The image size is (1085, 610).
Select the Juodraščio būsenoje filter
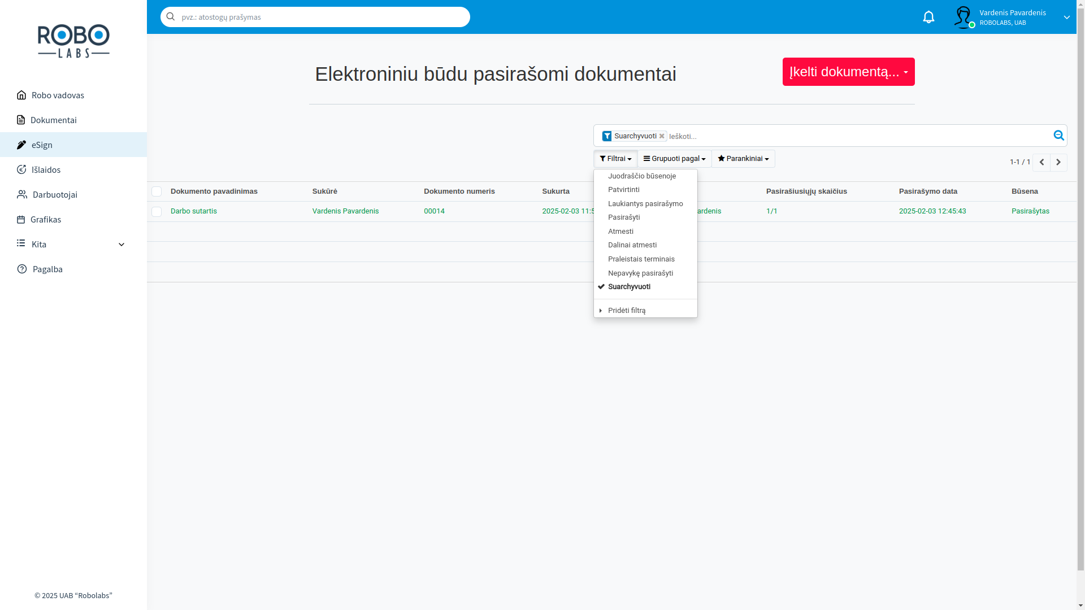(x=645, y=176)
